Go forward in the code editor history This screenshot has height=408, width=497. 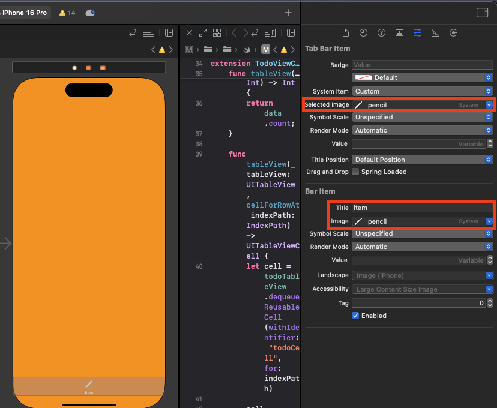245,32
